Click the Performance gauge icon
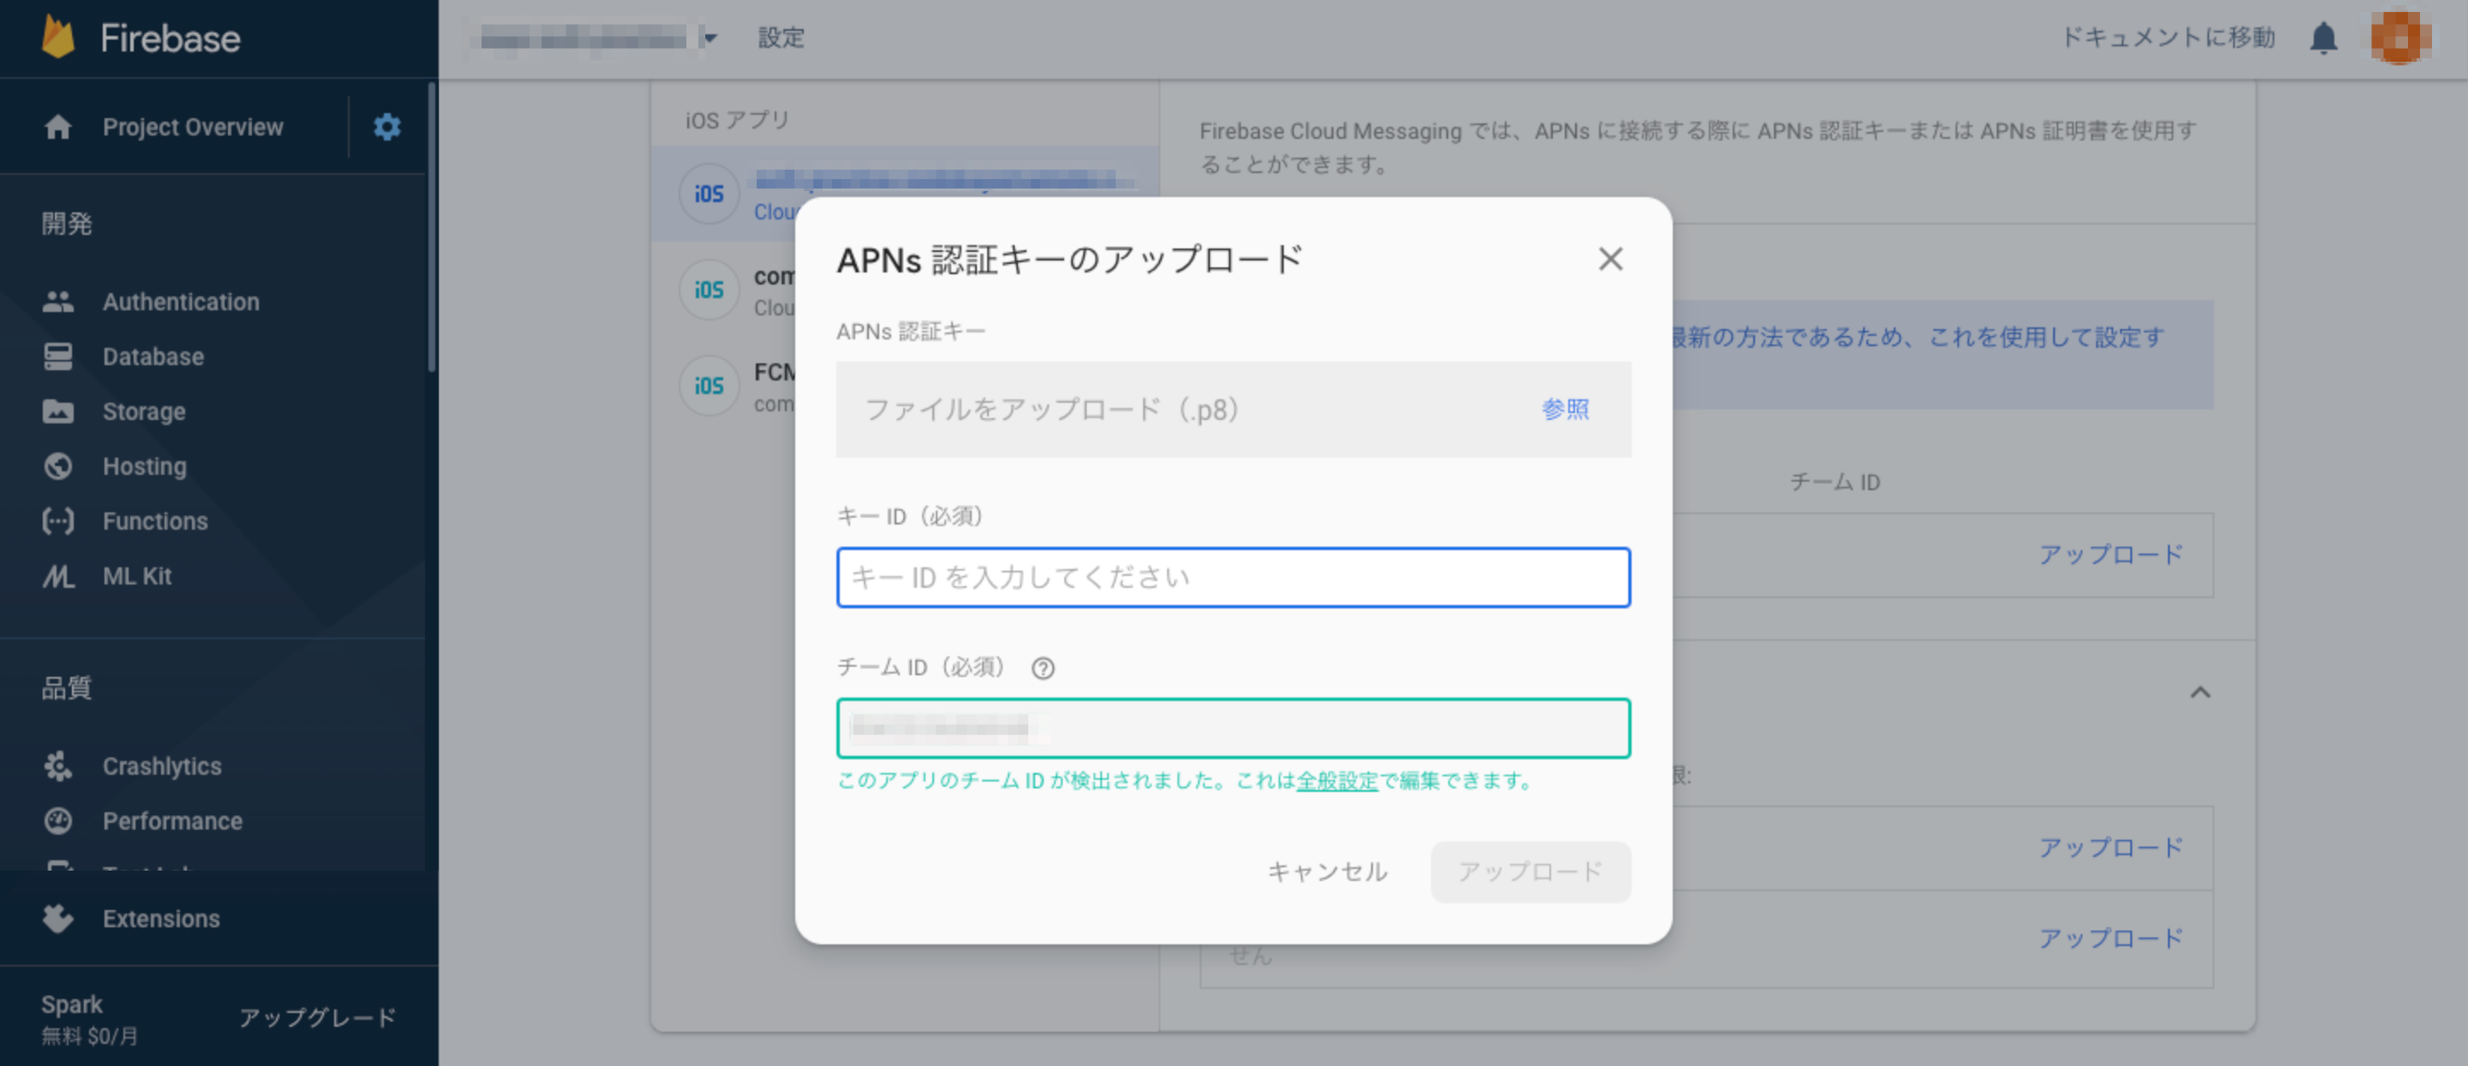 coord(58,821)
